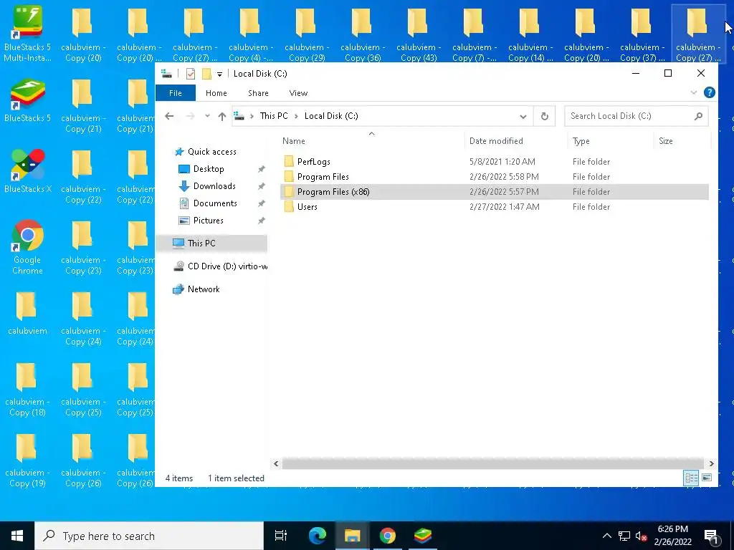This screenshot has width=734, height=550.
Task: Select the Program Files folder row
Action: 495,177
